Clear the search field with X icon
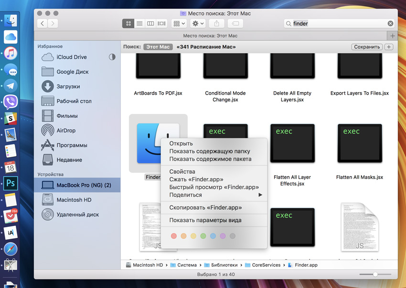Viewport: 406px width, 288px height. [x=390, y=23]
